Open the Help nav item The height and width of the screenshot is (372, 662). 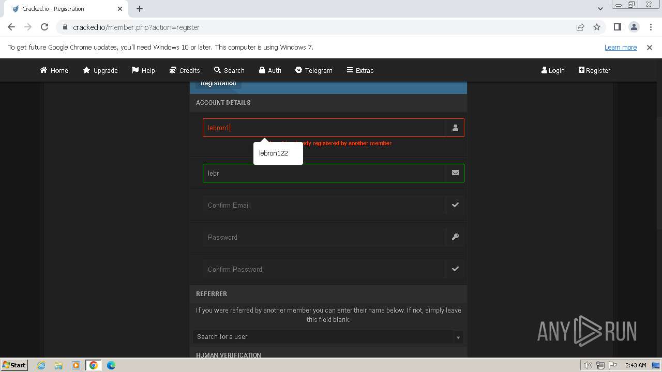(143, 70)
